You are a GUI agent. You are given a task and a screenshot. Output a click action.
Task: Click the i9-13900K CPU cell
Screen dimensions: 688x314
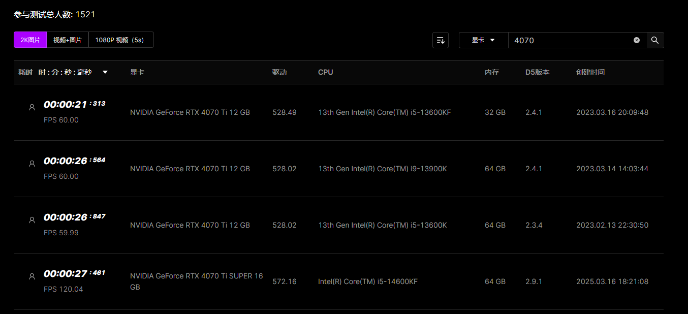pyautogui.click(x=383, y=169)
